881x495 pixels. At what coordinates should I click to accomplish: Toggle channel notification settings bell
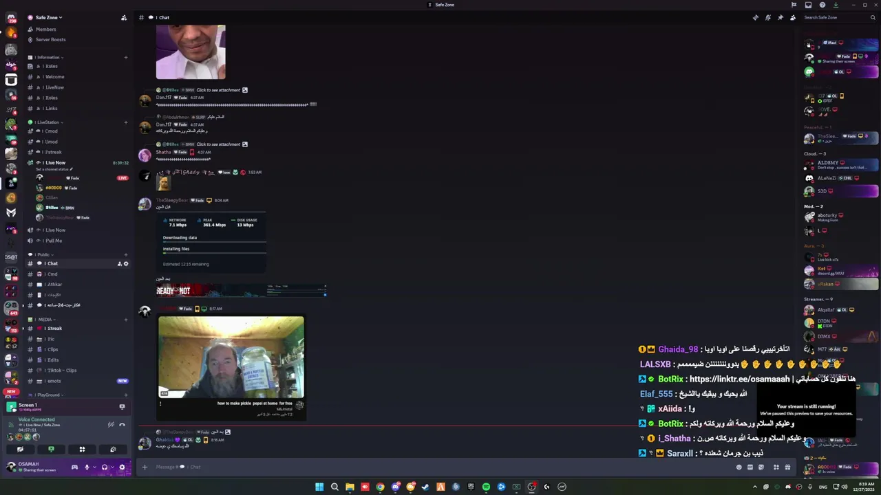click(767, 17)
